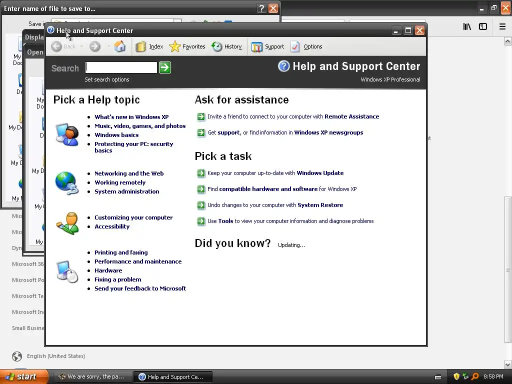Open Protecting your PC: security basics
Viewport: 512px width, 384px height.
(x=133, y=147)
